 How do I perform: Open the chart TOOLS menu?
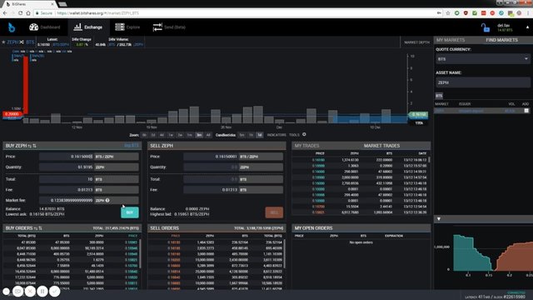(x=294, y=135)
